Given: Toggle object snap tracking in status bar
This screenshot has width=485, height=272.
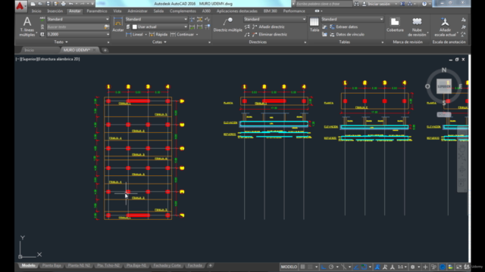Looking at the screenshot, I should 356,267.
